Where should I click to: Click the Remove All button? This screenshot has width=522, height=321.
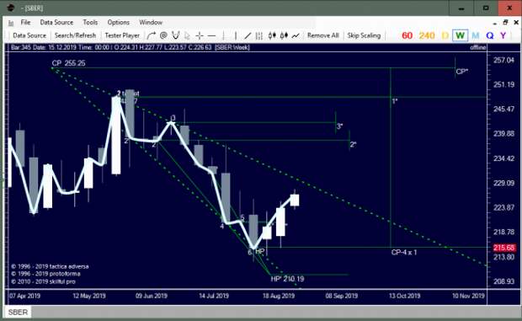(x=323, y=35)
